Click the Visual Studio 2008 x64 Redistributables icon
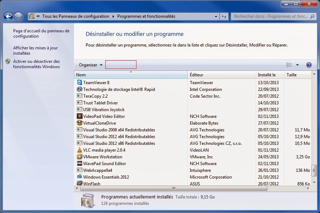320x213 pixels. [79, 130]
